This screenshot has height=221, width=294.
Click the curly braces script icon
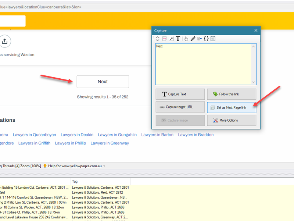pyautogui.click(x=206, y=39)
